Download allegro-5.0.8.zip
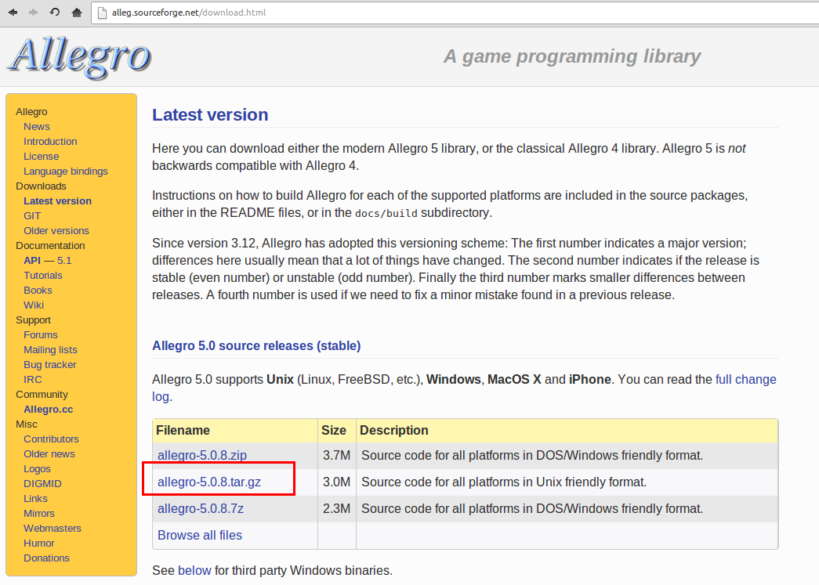 point(202,455)
